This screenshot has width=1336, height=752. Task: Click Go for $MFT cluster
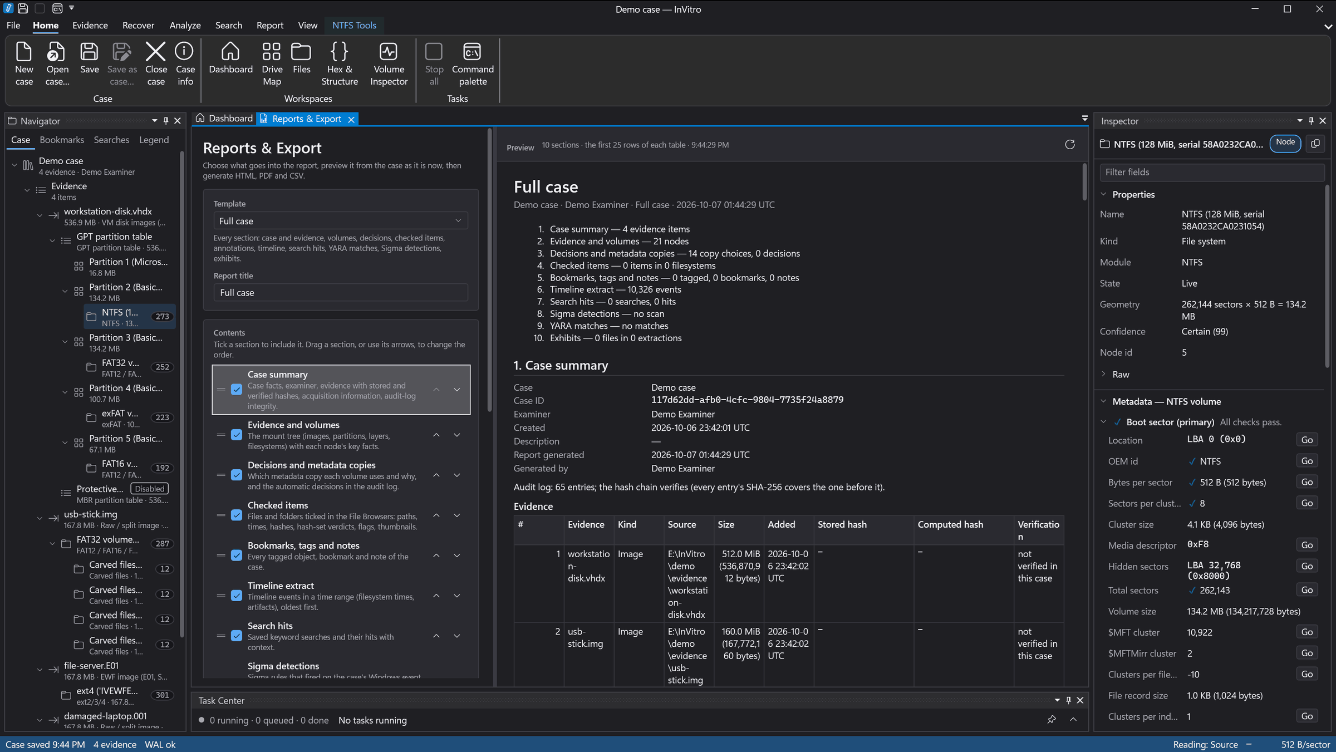tap(1306, 632)
